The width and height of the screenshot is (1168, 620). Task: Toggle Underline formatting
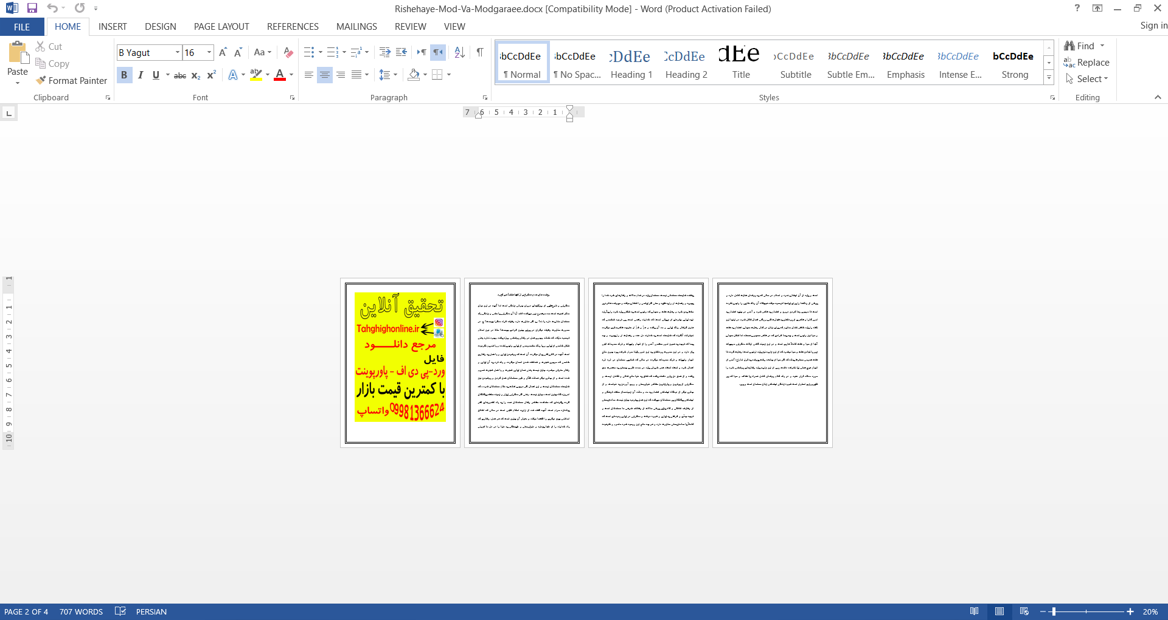[156, 75]
